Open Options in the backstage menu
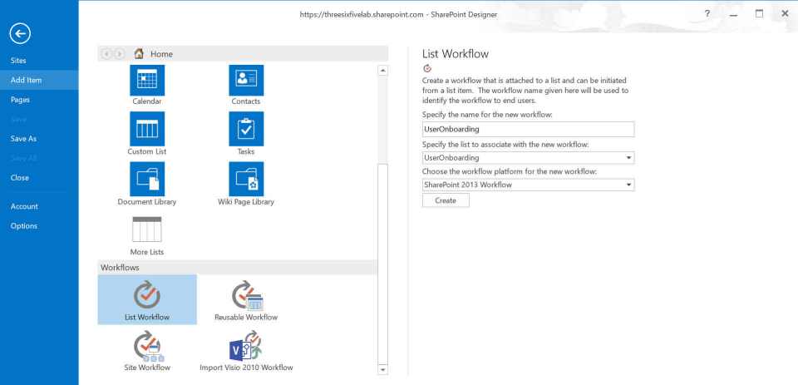Image resolution: width=798 pixels, height=385 pixels. (x=23, y=226)
